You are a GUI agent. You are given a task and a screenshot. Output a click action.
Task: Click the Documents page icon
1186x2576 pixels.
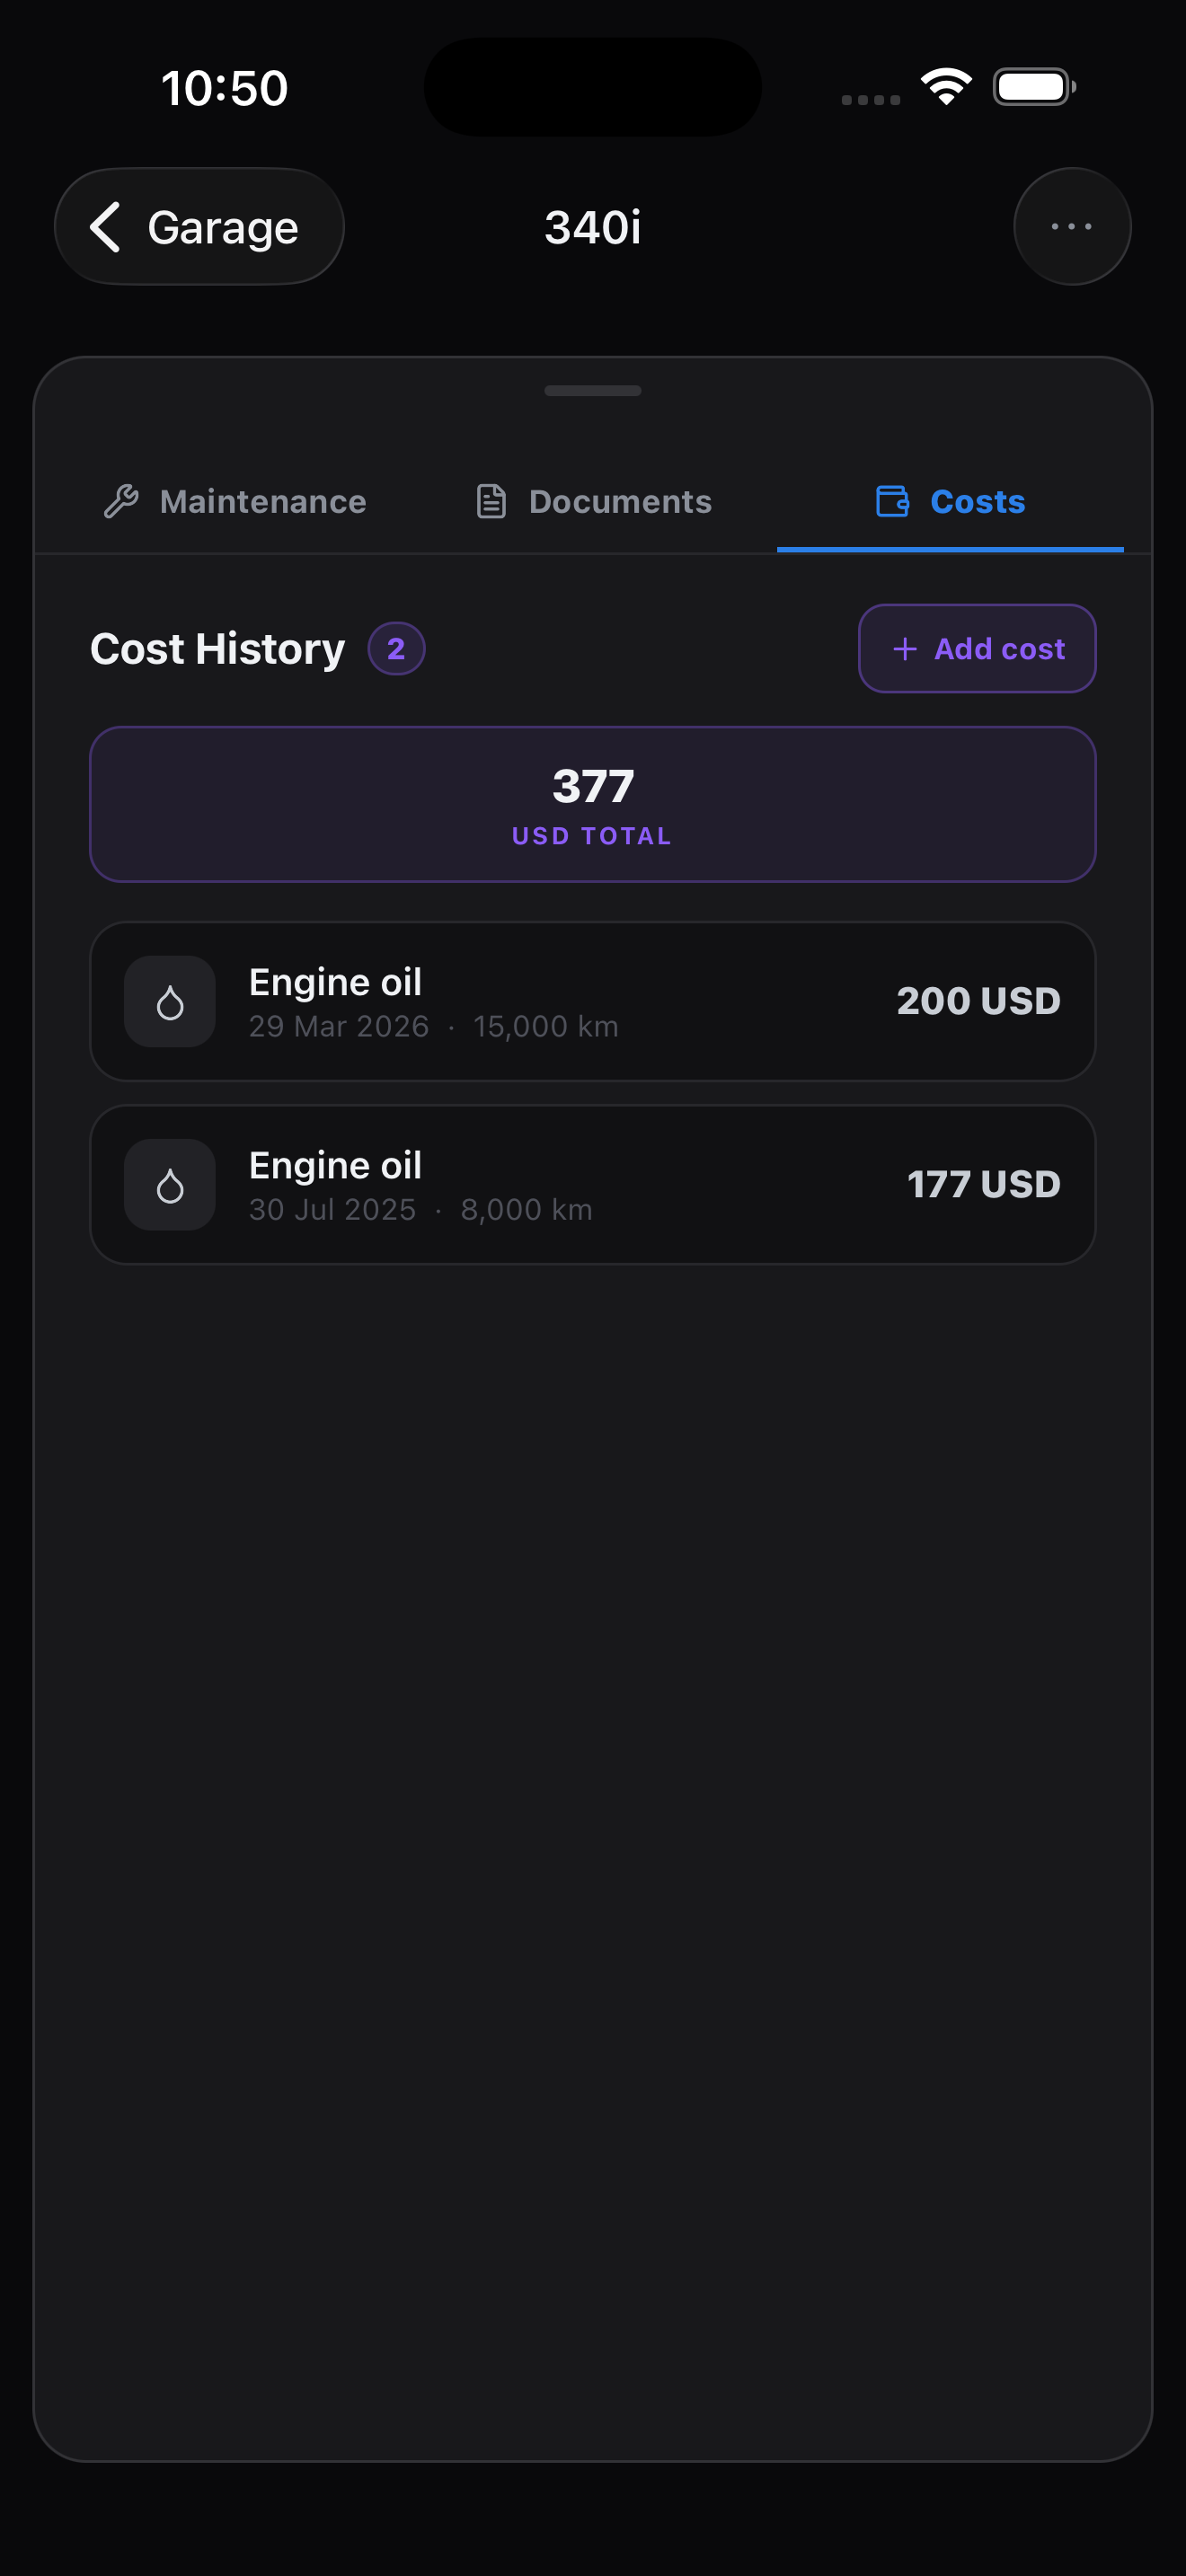coord(490,501)
